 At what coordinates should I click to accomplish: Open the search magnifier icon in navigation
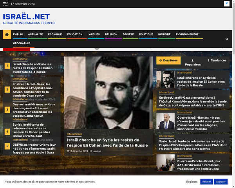tap(227, 39)
